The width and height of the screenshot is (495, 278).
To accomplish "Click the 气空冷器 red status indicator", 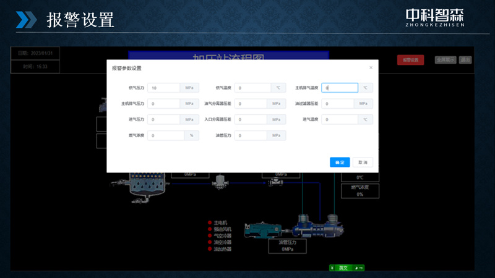I will (210, 235).
